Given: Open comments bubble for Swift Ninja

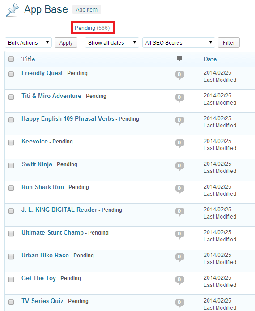Looking at the screenshot, I should pos(180,166).
